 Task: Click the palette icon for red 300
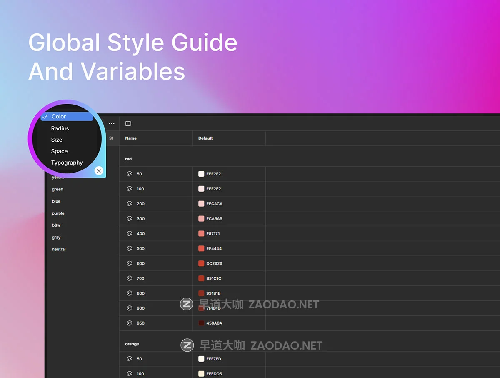coord(130,219)
